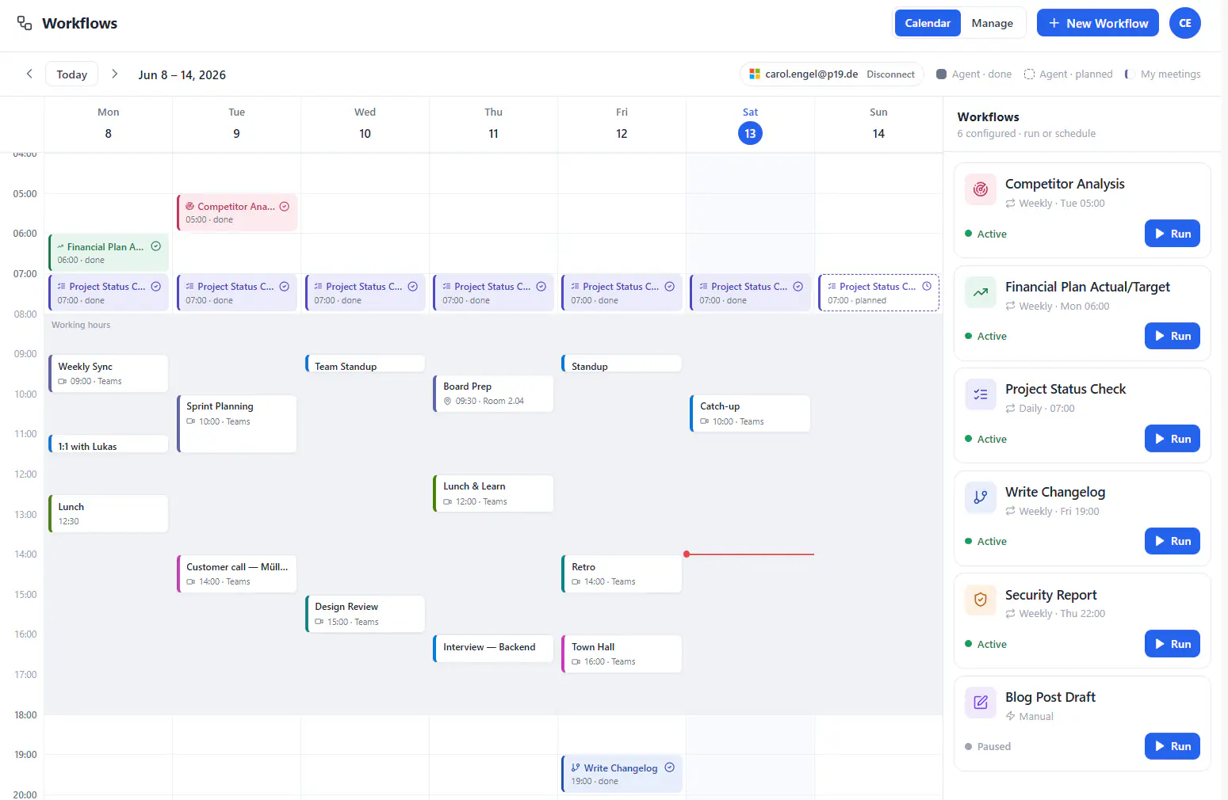Open the Lunch event on Monday

tap(109, 513)
